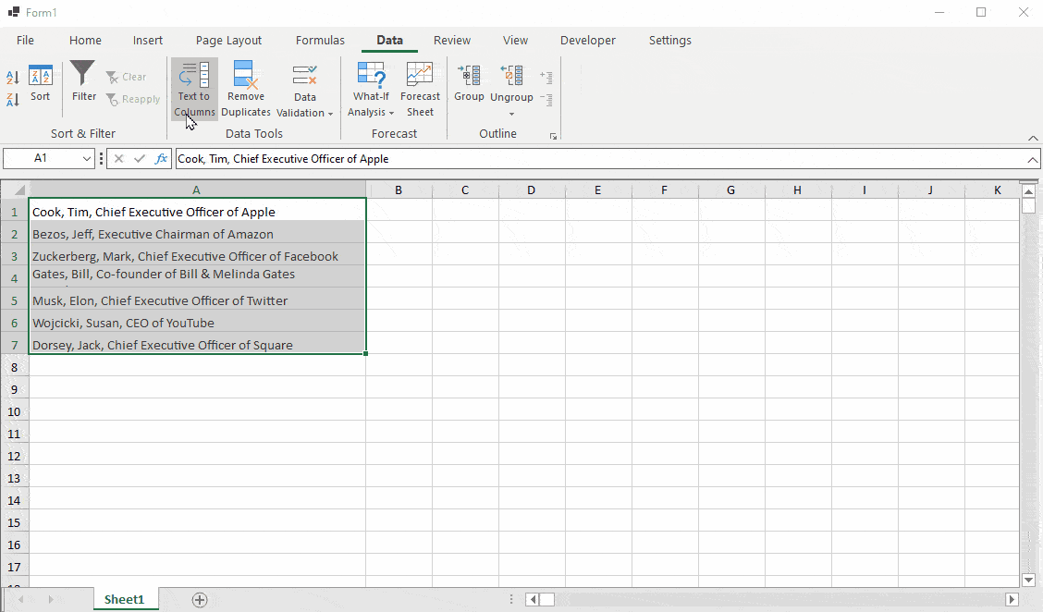The height and width of the screenshot is (612, 1043).
Task: Toggle the Filter on selected data
Action: [83, 83]
